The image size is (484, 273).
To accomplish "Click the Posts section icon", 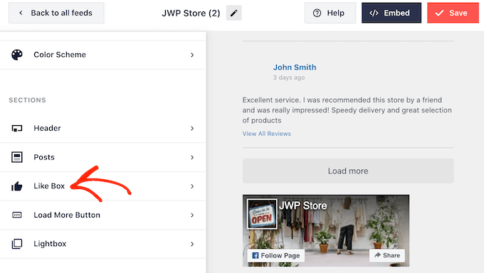I will tap(17, 157).
